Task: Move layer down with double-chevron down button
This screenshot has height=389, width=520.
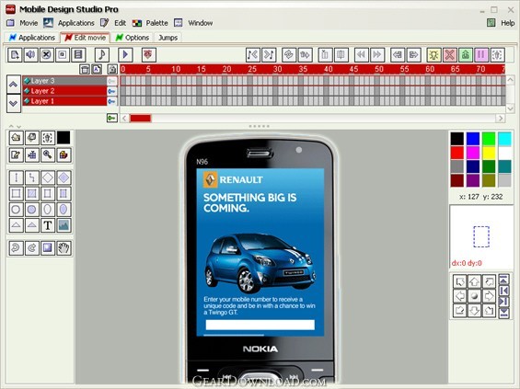Action: (13, 103)
